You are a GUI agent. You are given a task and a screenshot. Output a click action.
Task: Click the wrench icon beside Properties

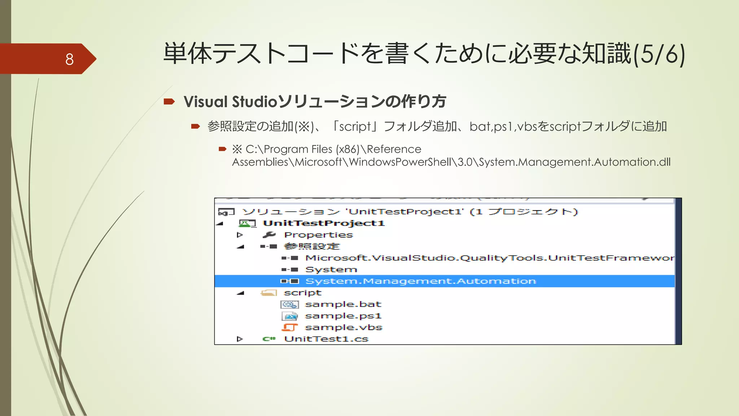point(269,235)
